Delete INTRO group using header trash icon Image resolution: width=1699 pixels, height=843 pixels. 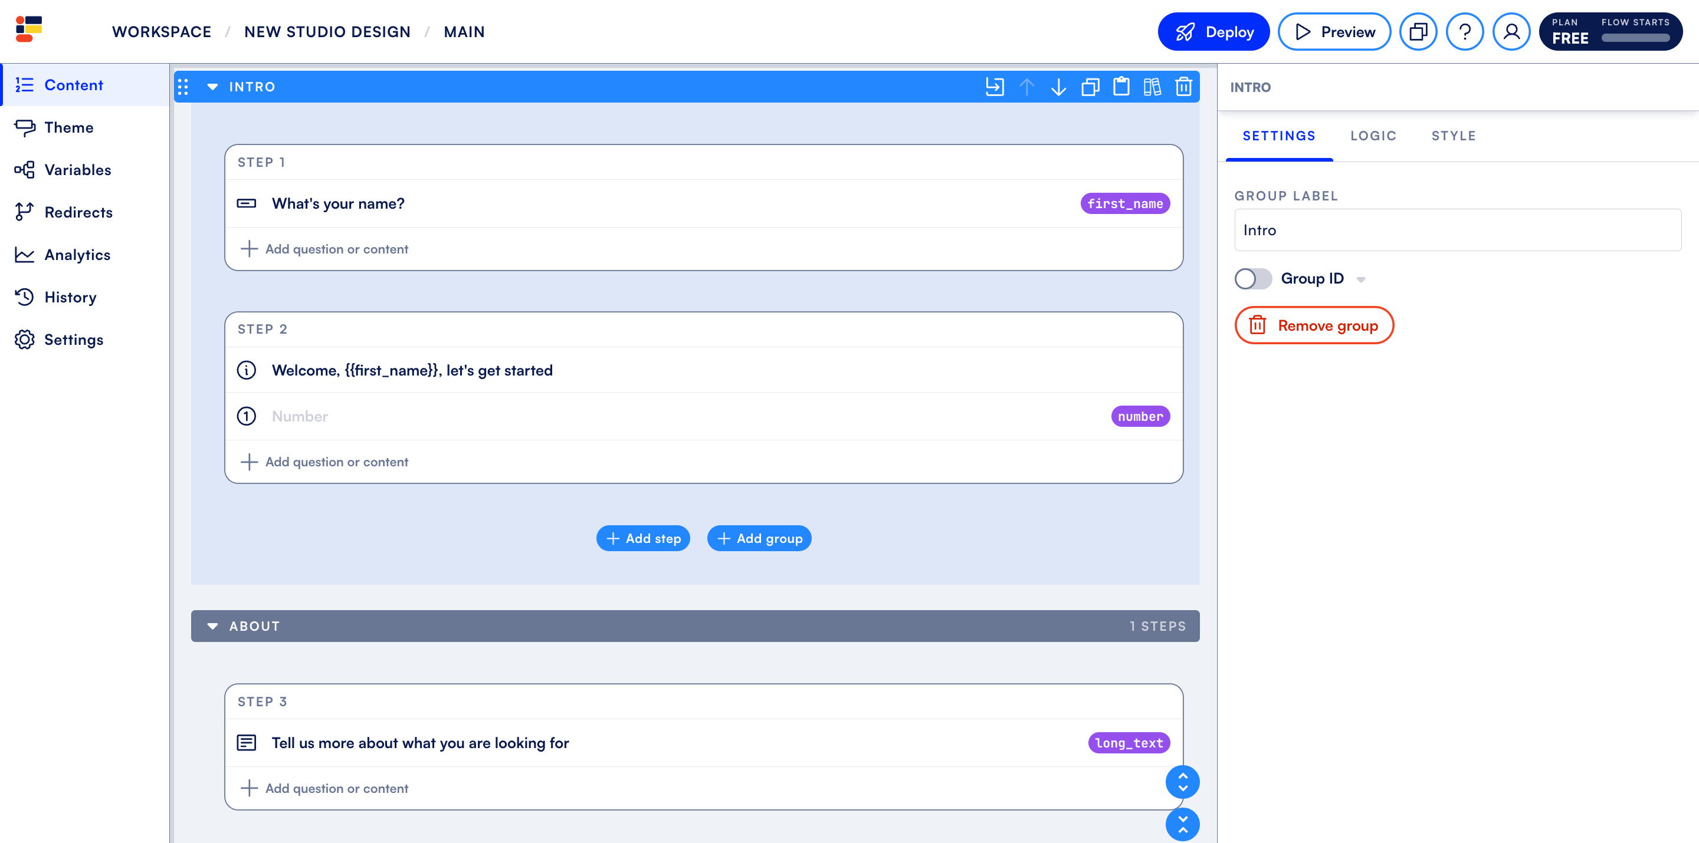tap(1184, 86)
